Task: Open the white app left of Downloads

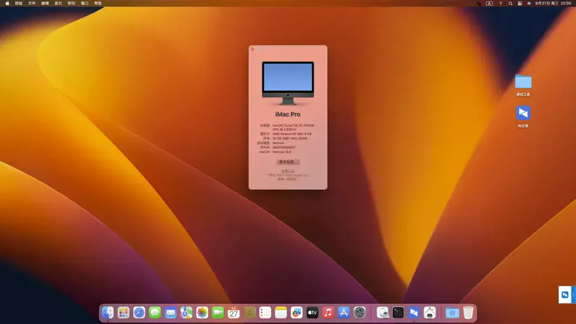Action: pyautogui.click(x=430, y=313)
